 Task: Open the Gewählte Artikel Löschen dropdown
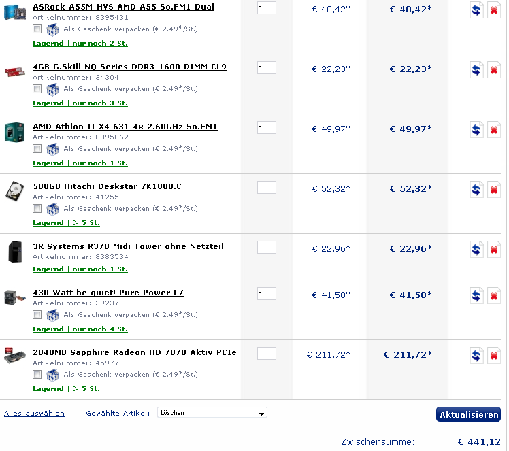click(x=212, y=413)
